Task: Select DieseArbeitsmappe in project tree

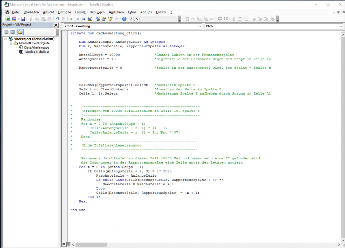Action: tap(37, 48)
